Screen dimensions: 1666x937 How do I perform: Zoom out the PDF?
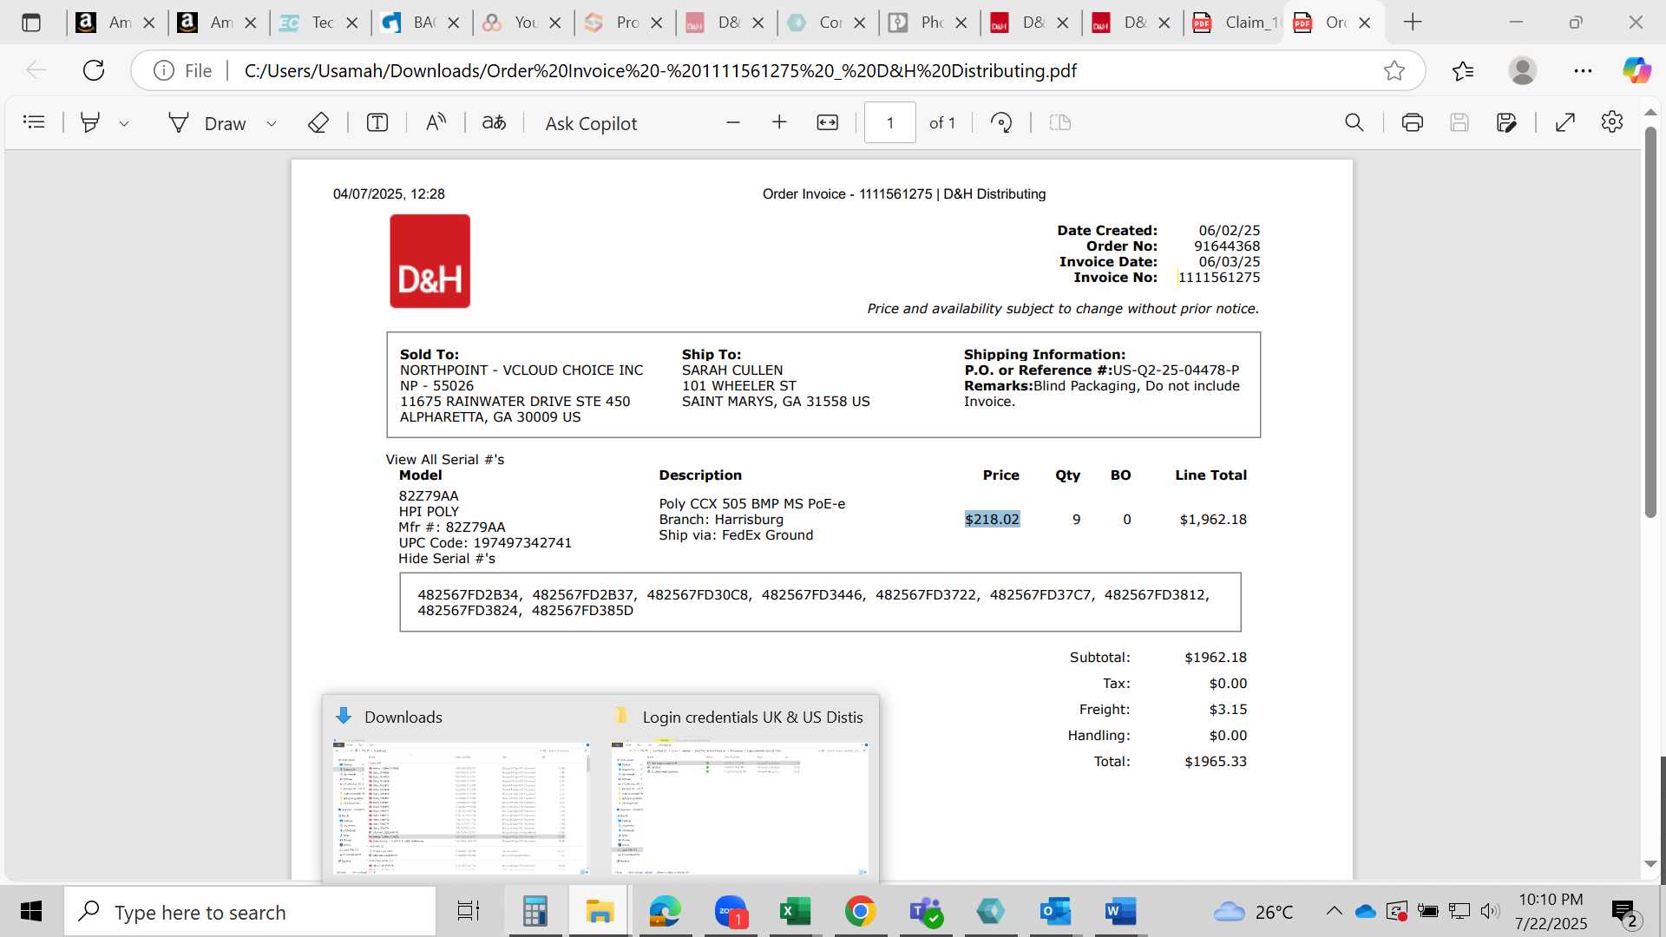tap(733, 122)
